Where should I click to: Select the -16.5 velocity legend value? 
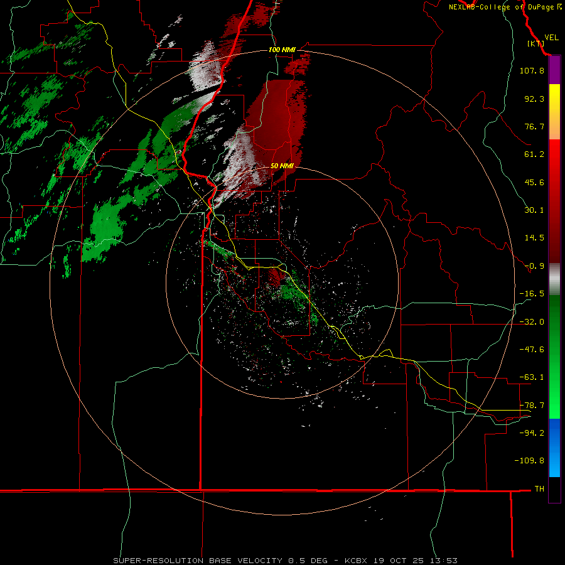[532, 294]
